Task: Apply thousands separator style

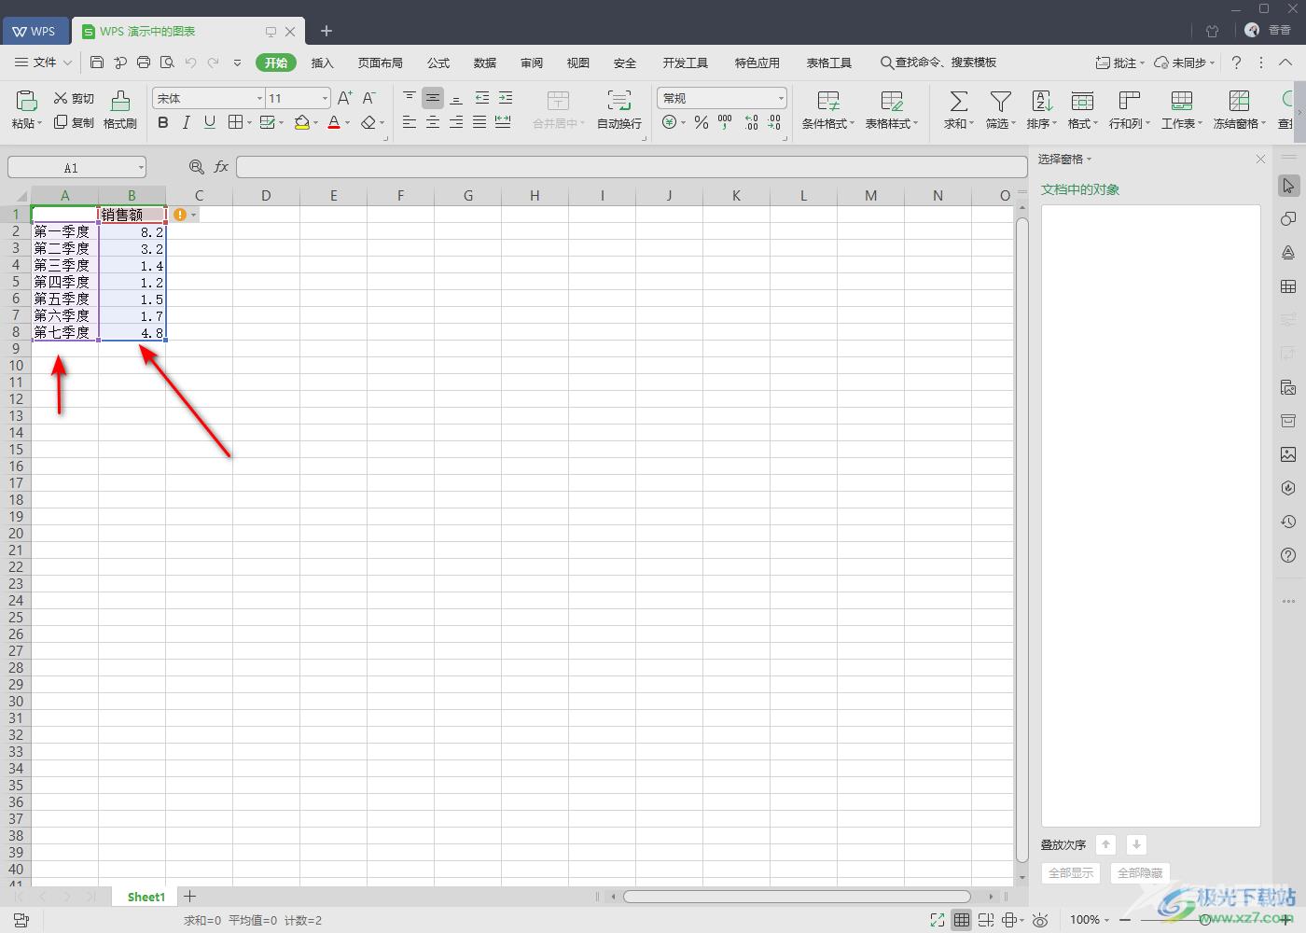Action: 725,122
